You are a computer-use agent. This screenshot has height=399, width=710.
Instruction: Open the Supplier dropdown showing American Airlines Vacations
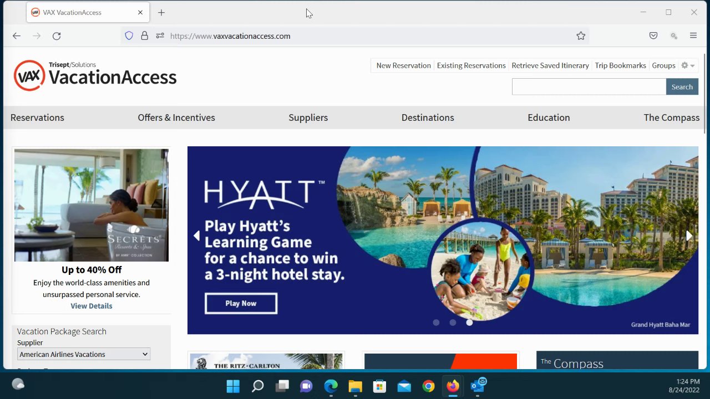(x=84, y=354)
